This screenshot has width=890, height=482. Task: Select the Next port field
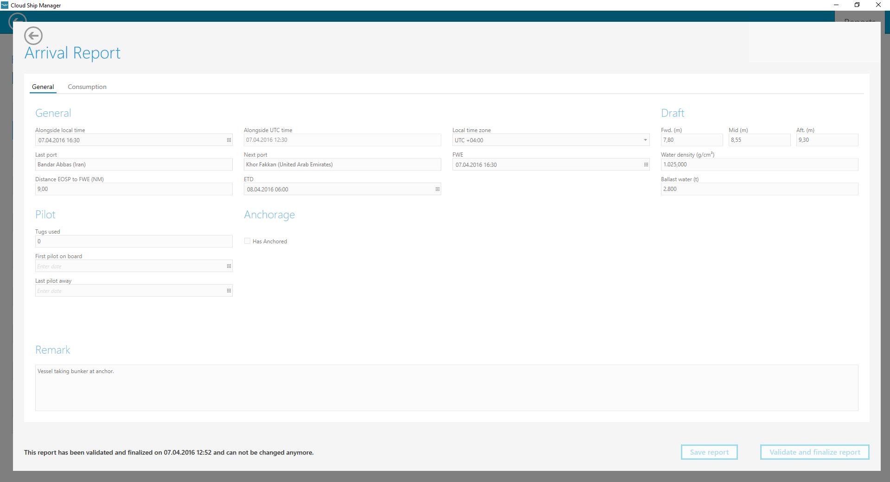point(342,165)
